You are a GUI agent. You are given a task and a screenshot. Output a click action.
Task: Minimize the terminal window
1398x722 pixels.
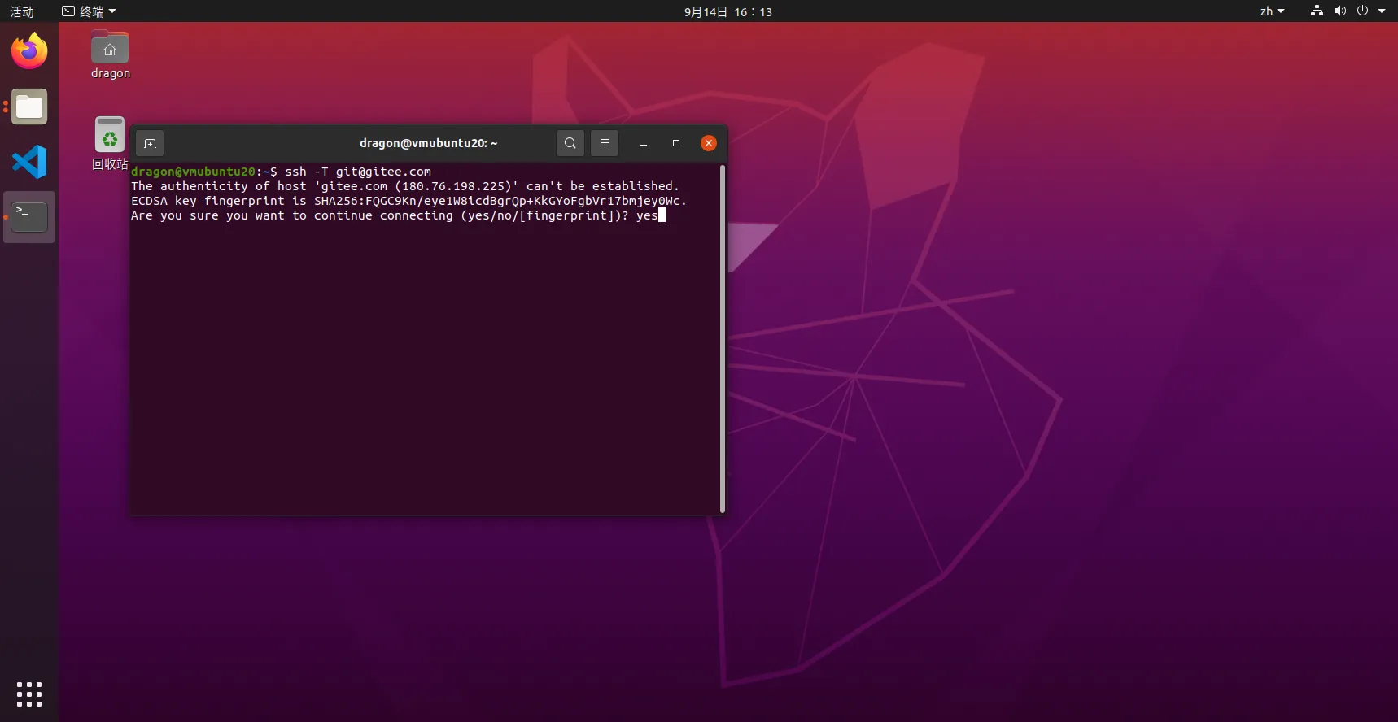pyautogui.click(x=643, y=143)
